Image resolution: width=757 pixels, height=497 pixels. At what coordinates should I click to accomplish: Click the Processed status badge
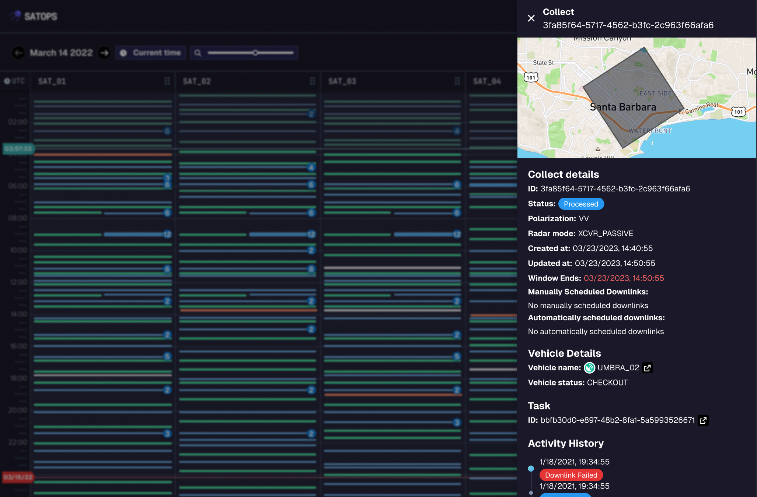[581, 204]
